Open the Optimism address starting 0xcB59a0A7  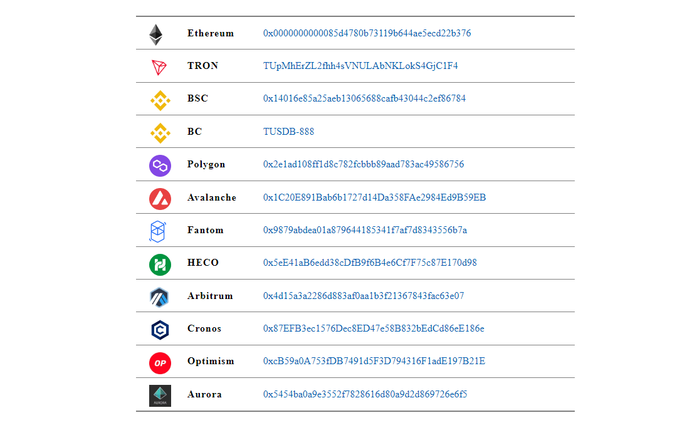[374, 361]
